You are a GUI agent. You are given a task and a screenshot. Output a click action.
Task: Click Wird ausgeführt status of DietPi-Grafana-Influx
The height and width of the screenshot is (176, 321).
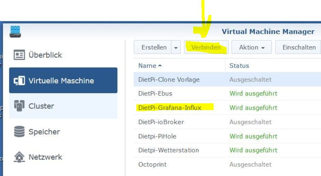pos(254,108)
